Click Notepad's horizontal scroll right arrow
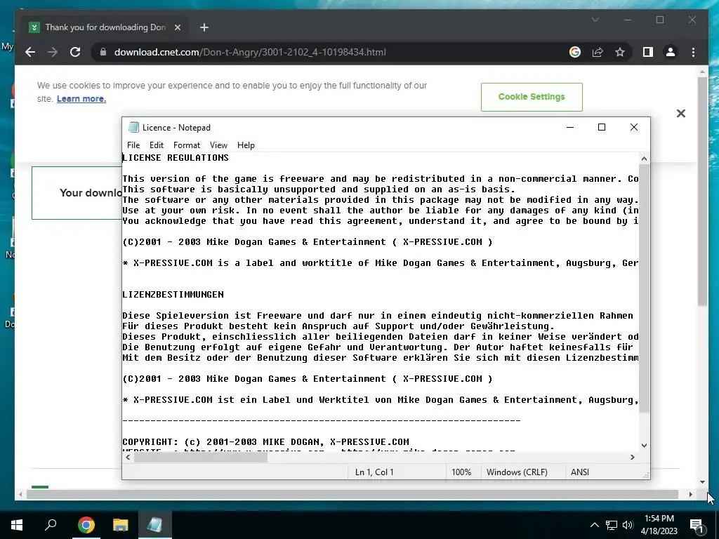The height and width of the screenshot is (539, 719). click(x=633, y=457)
